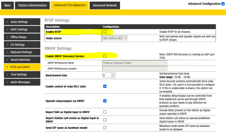
Task: Enable ONVIF Discovery Service checkbox
Action: tap(105, 56)
